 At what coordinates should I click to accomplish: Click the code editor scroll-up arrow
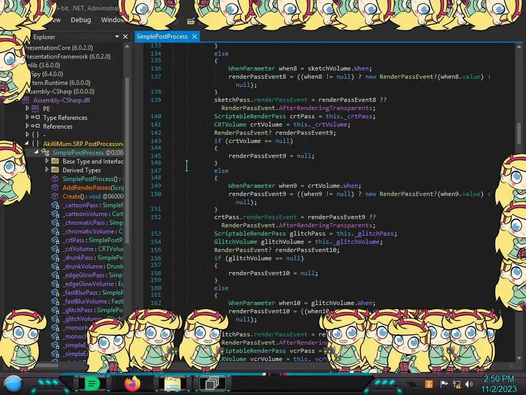click(519, 47)
